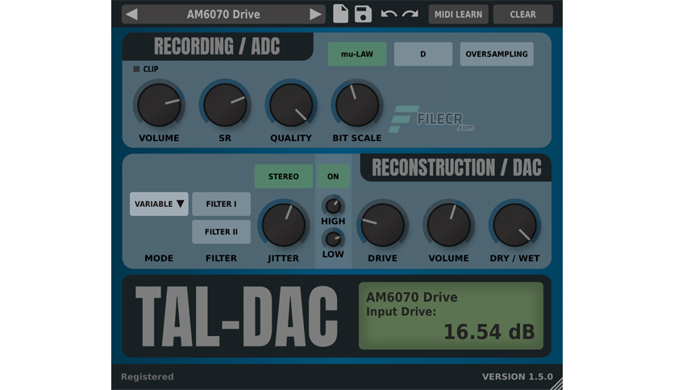Click the small LOW filter knob
Image resolution: width=674 pixels, height=390 pixels.
[x=333, y=239]
